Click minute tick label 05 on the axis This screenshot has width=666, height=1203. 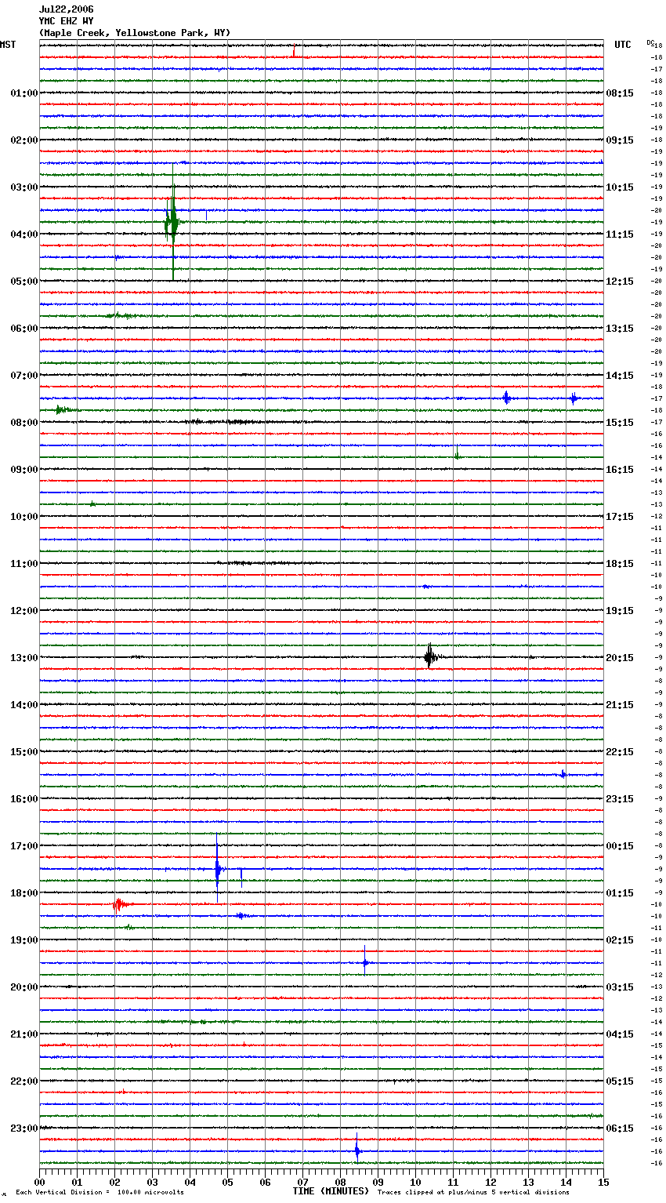[228, 1182]
